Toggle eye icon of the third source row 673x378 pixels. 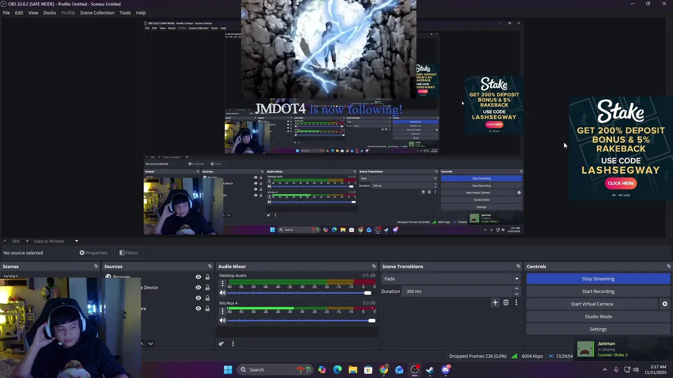click(198, 298)
